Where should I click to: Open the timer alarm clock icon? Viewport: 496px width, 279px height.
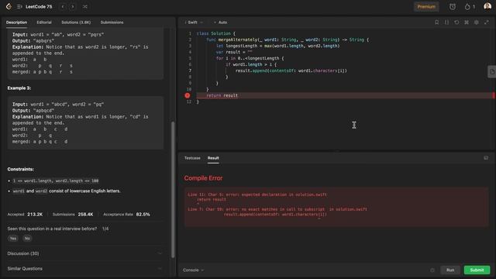453,7
